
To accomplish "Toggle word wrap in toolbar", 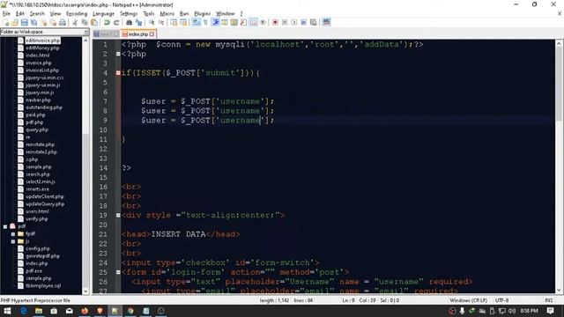I will pos(196,22).
